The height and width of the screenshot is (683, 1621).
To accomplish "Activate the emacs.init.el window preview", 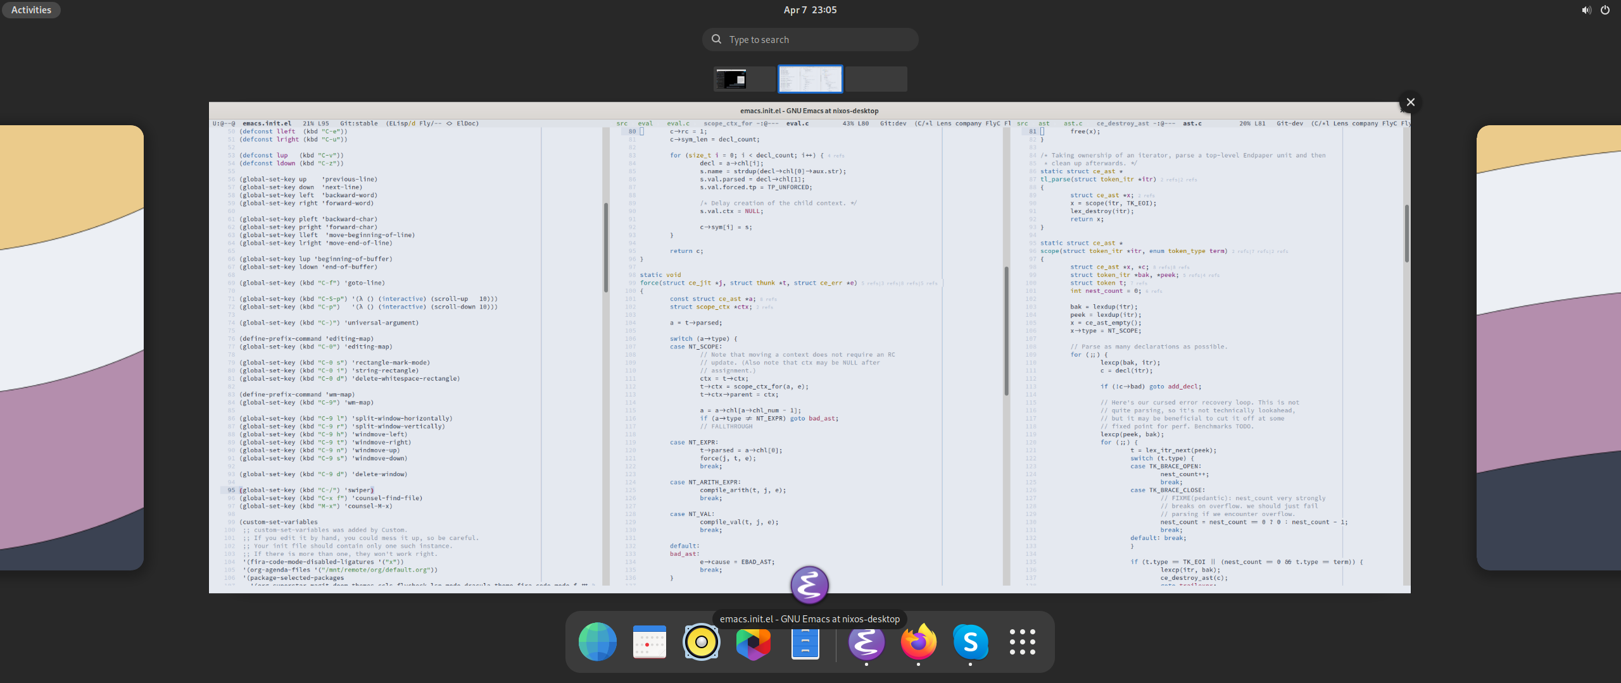I will 809,348.
